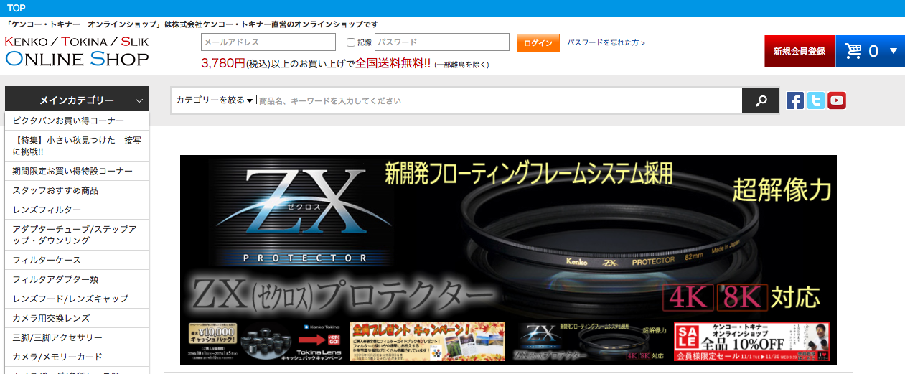Open ビクタバンお買い得コーナー category

point(77,121)
